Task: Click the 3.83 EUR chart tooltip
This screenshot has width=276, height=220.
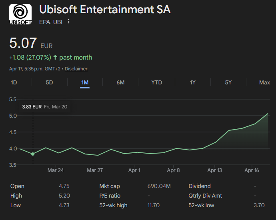Action: pyautogui.click(x=45, y=107)
